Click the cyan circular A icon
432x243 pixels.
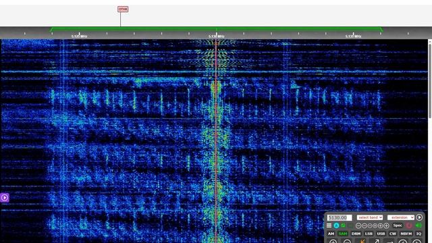(x=336, y=225)
